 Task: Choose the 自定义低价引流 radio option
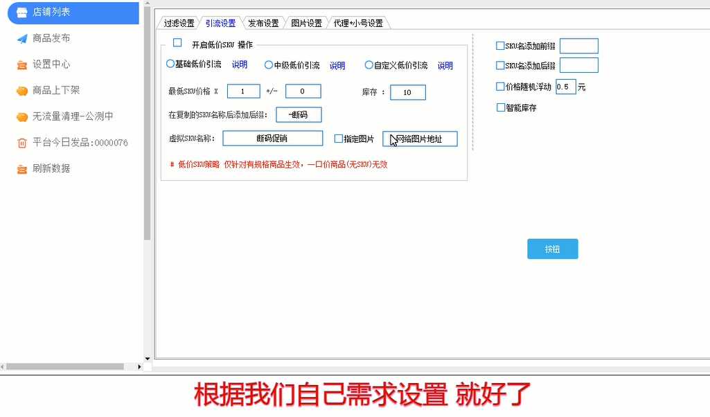(369, 65)
